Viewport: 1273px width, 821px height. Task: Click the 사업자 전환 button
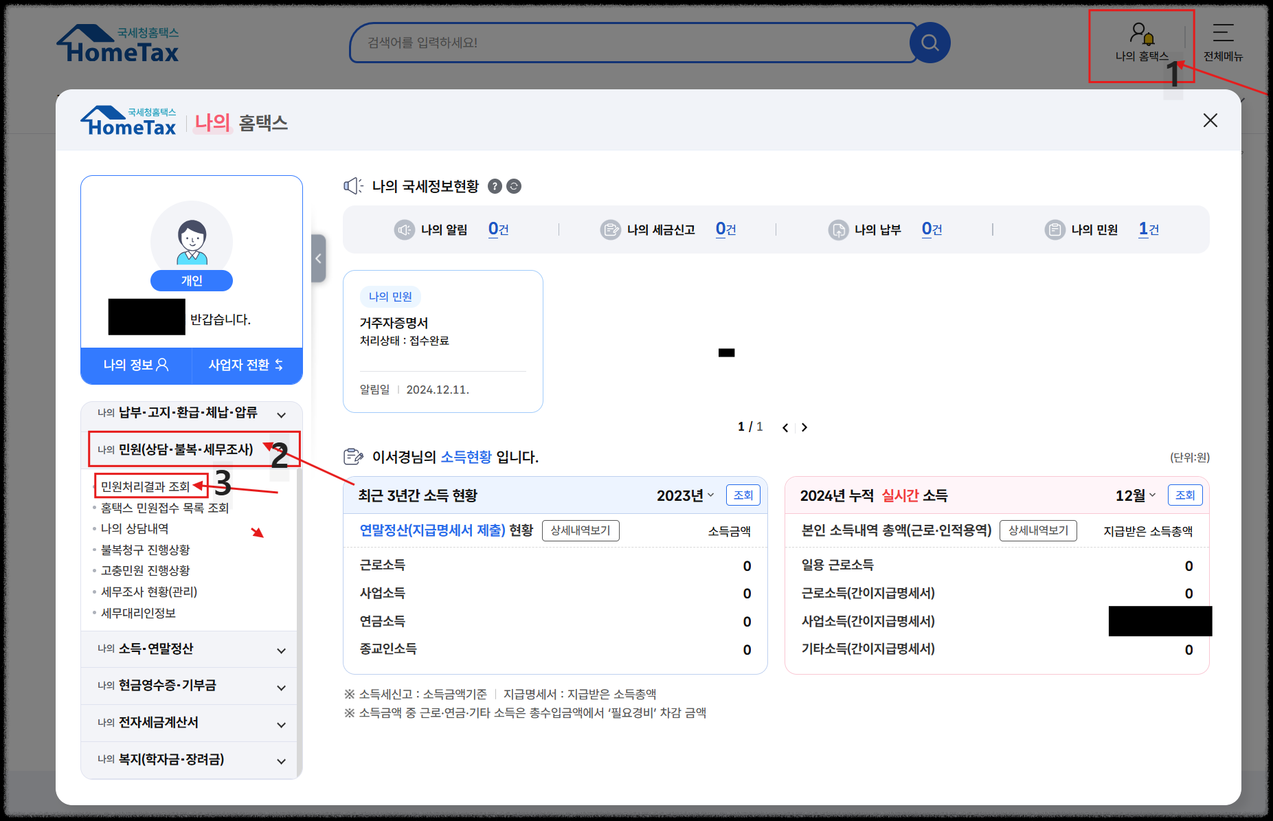tap(246, 365)
